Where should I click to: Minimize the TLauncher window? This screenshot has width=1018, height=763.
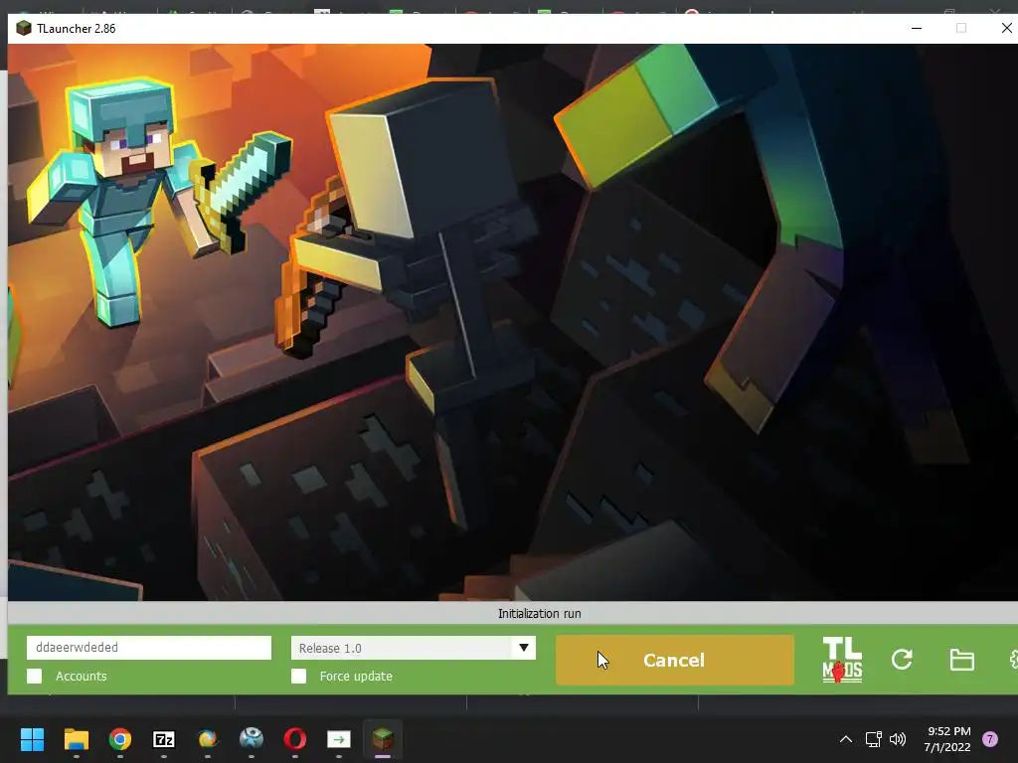(x=917, y=28)
